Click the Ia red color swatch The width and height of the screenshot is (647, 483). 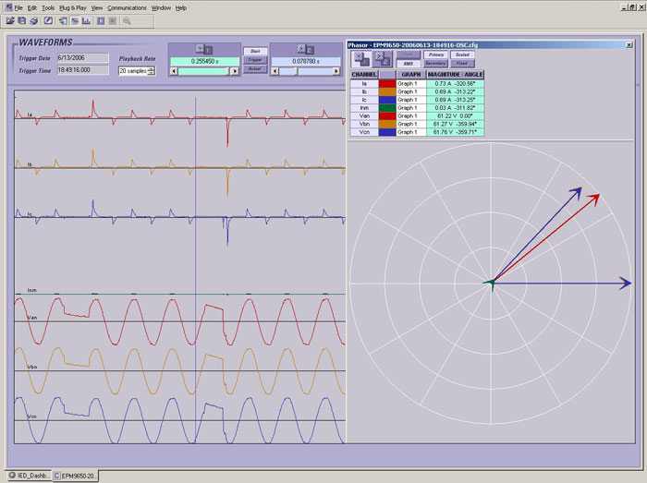387,84
